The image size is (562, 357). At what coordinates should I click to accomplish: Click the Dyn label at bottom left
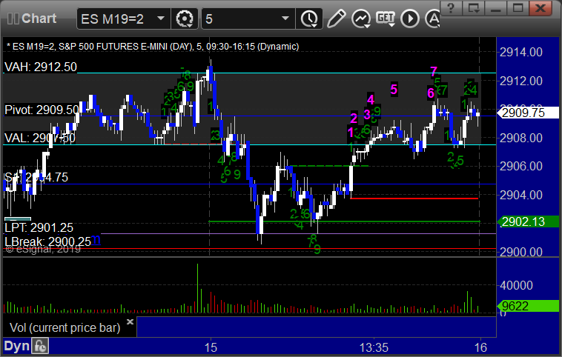pyautogui.click(x=16, y=346)
